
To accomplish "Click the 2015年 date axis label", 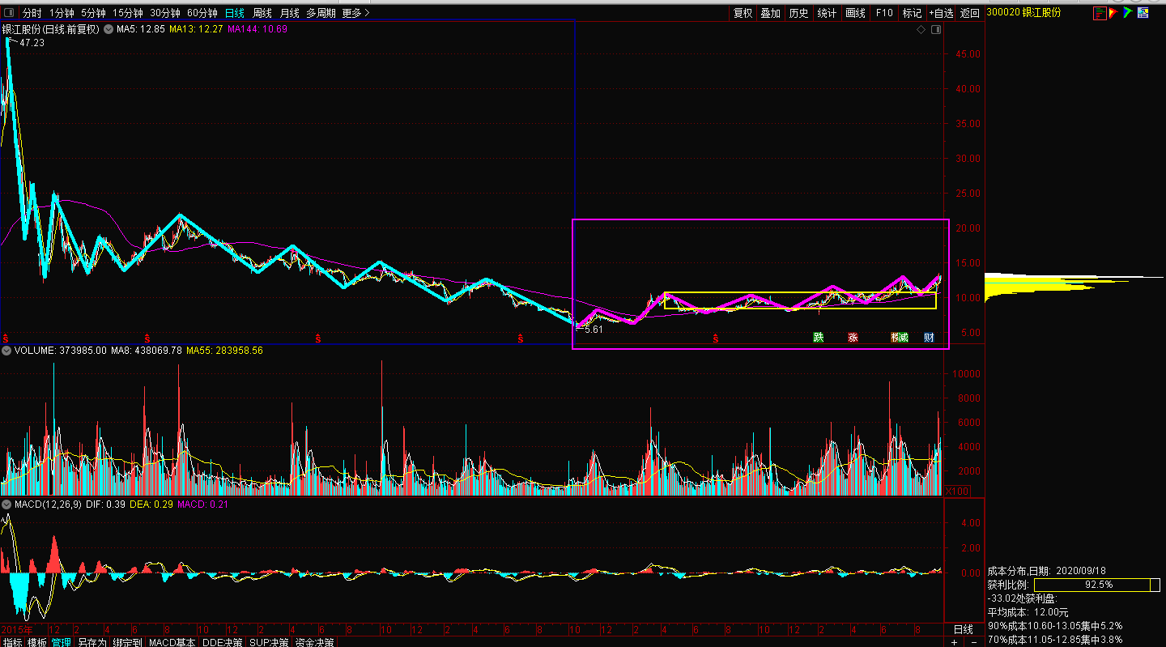I will (18, 629).
